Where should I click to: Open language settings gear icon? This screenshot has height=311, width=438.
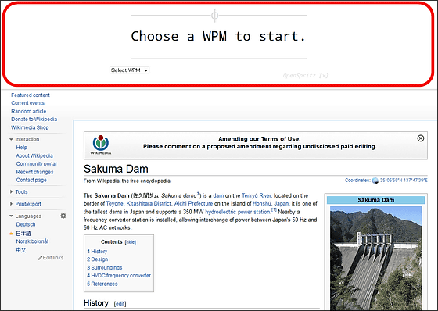63,216
